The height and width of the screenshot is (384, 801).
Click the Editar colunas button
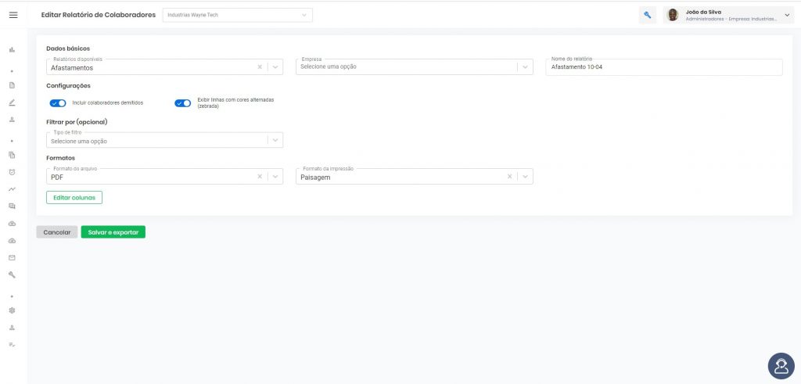tap(74, 198)
